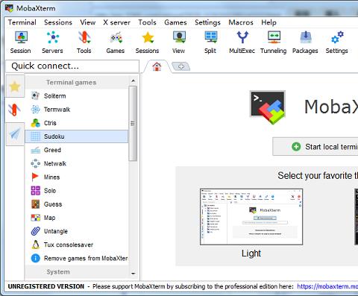Click Start local terminal button
The width and height of the screenshot is (358, 296).
point(315,147)
